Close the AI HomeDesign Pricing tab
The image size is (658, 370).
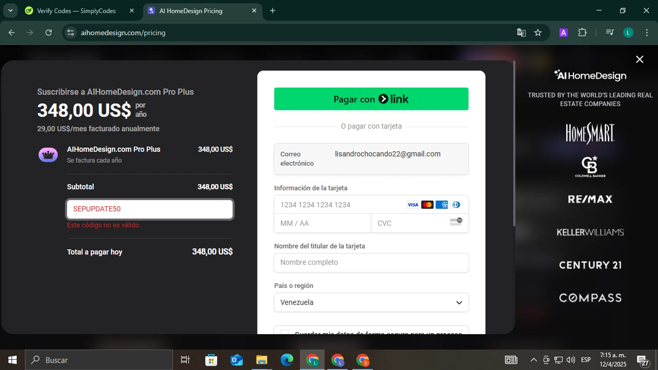pos(254,11)
